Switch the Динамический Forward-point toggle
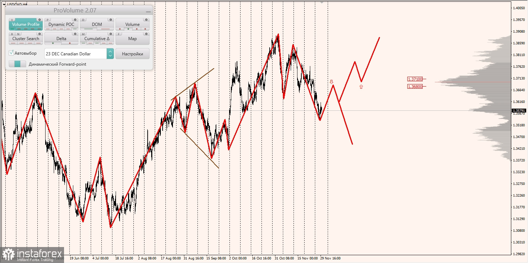 point(17,64)
